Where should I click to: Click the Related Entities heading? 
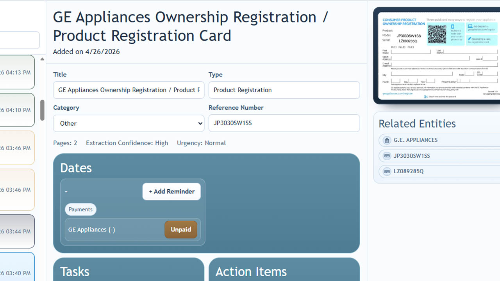[x=417, y=124]
